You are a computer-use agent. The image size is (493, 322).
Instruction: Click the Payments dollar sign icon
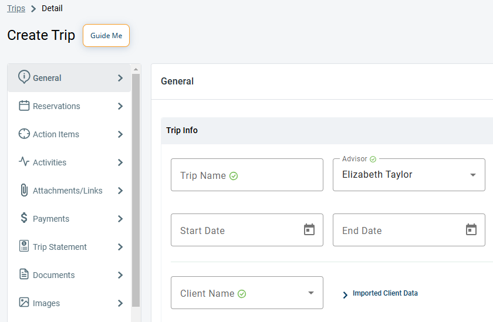24,218
